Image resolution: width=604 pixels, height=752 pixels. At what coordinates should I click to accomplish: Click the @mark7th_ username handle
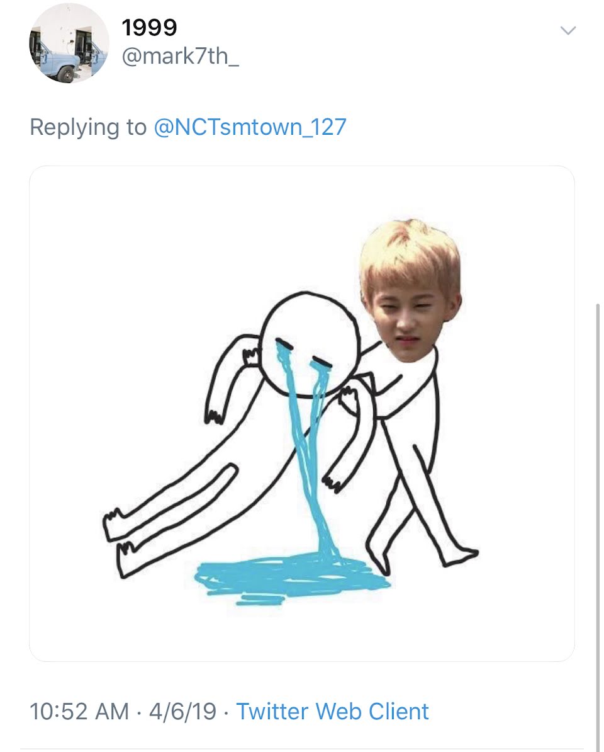(180, 58)
